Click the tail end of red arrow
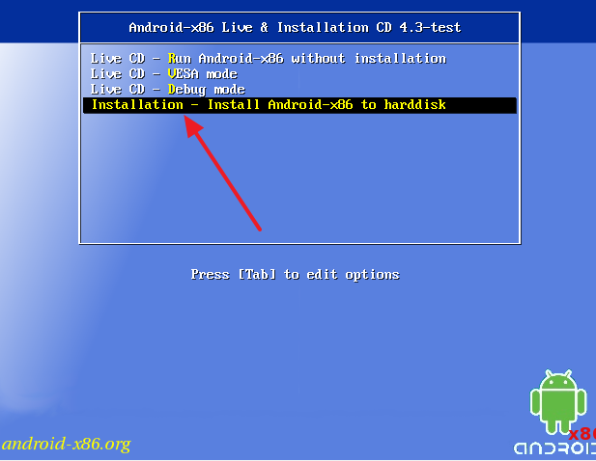 tap(259, 228)
